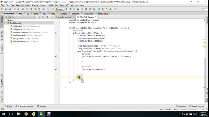The image size is (209, 117).
Task: Select settings.gradle file
Action: pos(24,38)
